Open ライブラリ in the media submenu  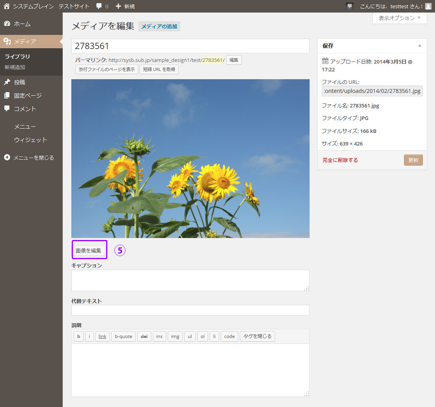pos(17,56)
